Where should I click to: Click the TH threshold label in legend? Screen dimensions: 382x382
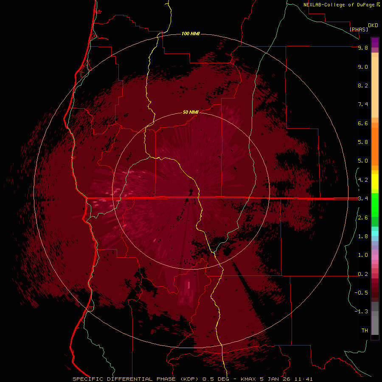[365, 330]
